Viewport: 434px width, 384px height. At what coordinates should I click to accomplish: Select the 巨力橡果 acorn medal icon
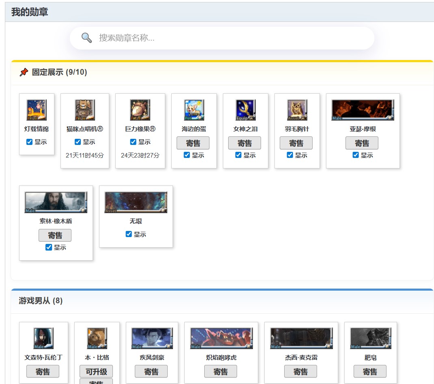pyautogui.click(x=140, y=110)
